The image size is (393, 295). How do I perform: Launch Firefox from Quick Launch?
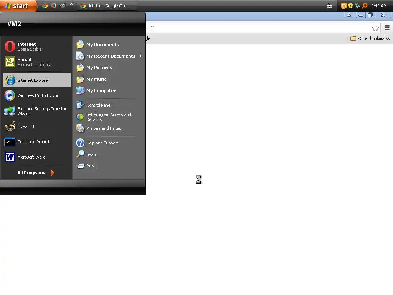tap(54, 6)
